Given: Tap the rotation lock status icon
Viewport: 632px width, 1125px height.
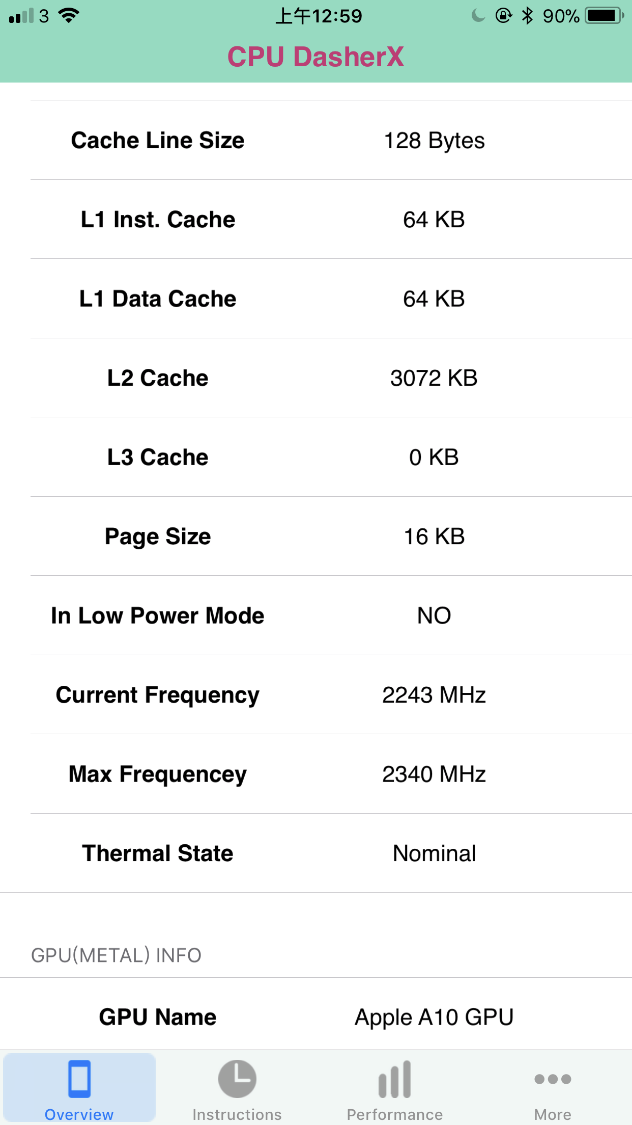Looking at the screenshot, I should [x=503, y=16].
